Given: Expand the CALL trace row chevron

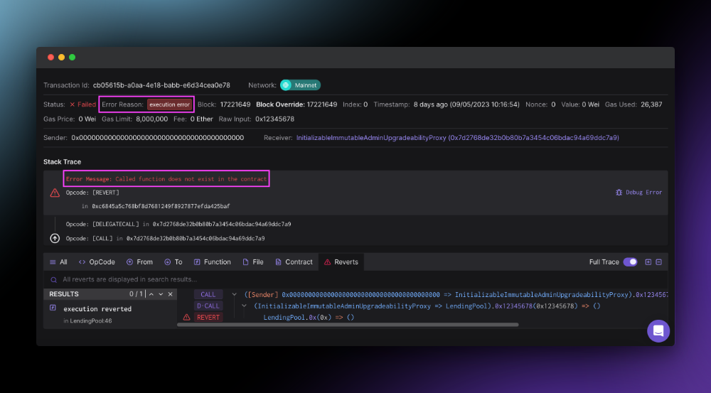Looking at the screenshot, I should click(x=235, y=294).
